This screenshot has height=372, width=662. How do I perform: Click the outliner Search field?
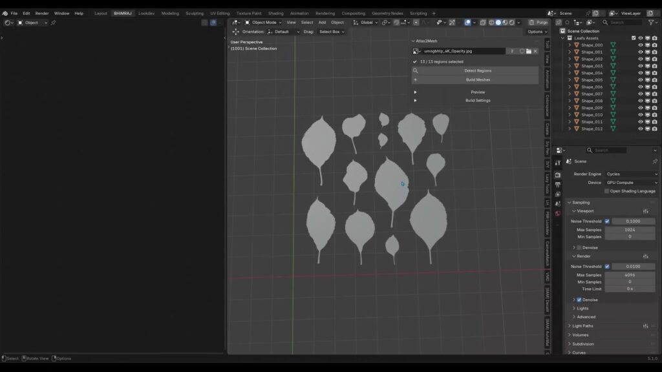pyautogui.click(x=623, y=23)
